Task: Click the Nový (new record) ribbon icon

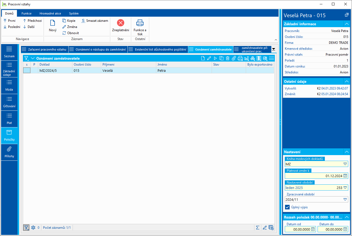Action: pos(53,23)
